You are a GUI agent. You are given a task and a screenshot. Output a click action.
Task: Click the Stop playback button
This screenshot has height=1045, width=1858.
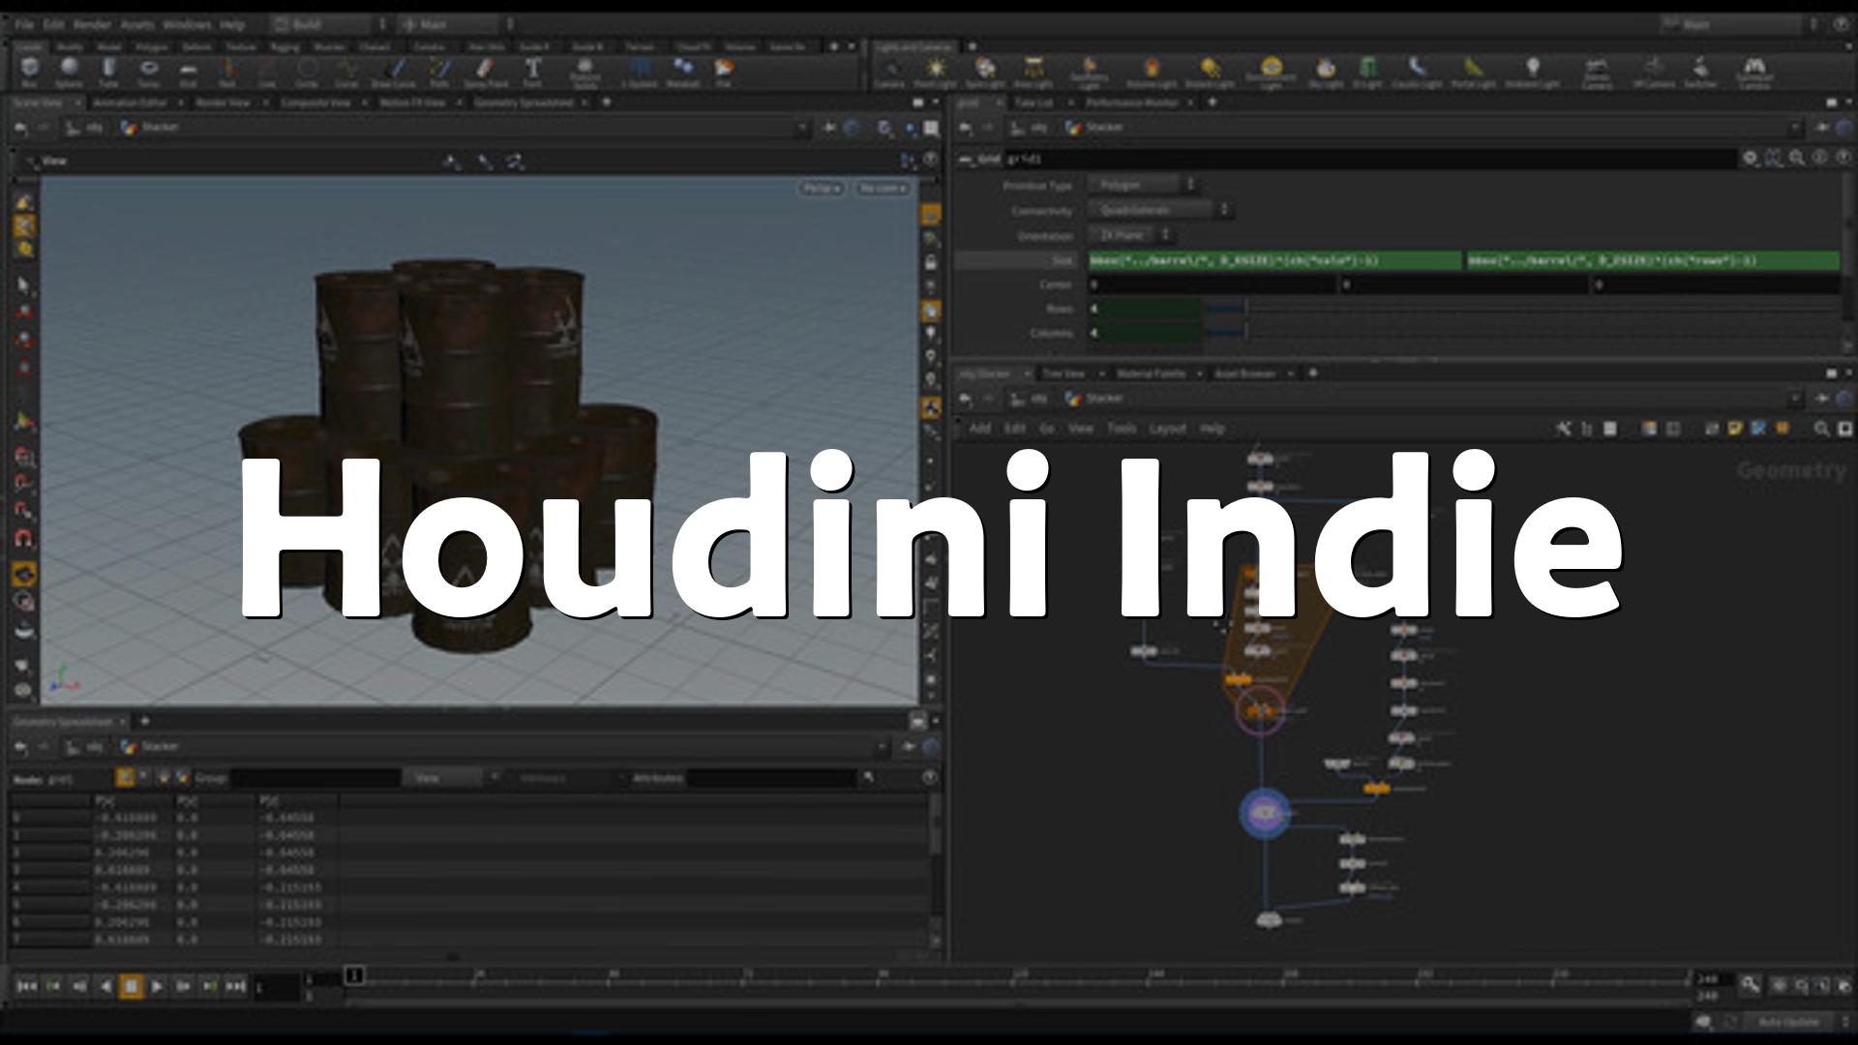coord(131,986)
